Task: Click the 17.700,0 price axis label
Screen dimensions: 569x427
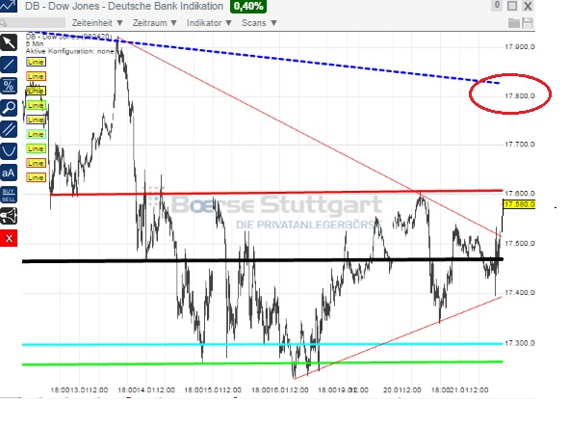Action: (x=520, y=145)
